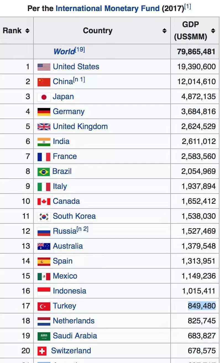Sort table by GDP column arrows
Screen dimensions: 220x363
point(213,31)
